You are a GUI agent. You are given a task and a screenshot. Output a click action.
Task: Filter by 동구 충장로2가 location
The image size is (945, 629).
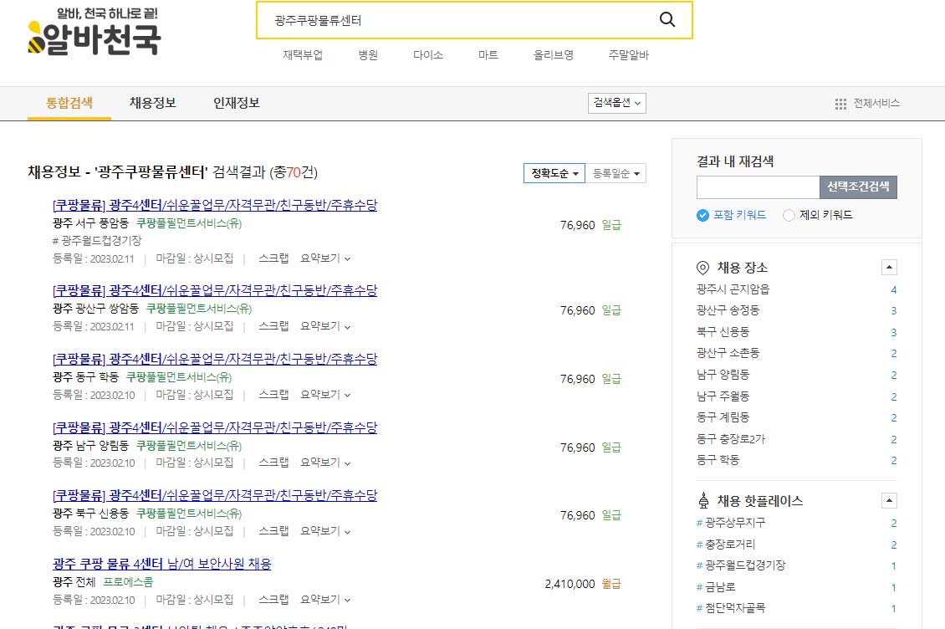click(730, 439)
